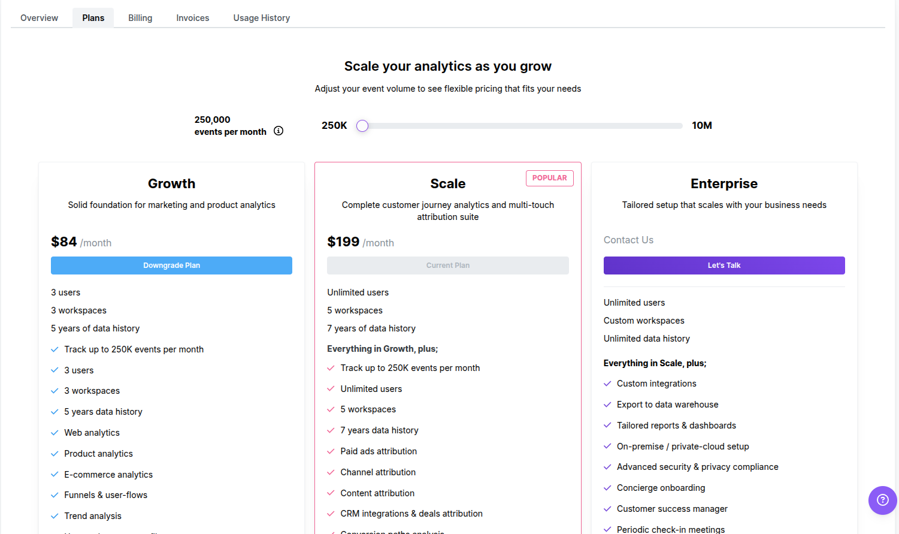Select the Plans tab
The image size is (899, 534).
pyautogui.click(x=93, y=18)
